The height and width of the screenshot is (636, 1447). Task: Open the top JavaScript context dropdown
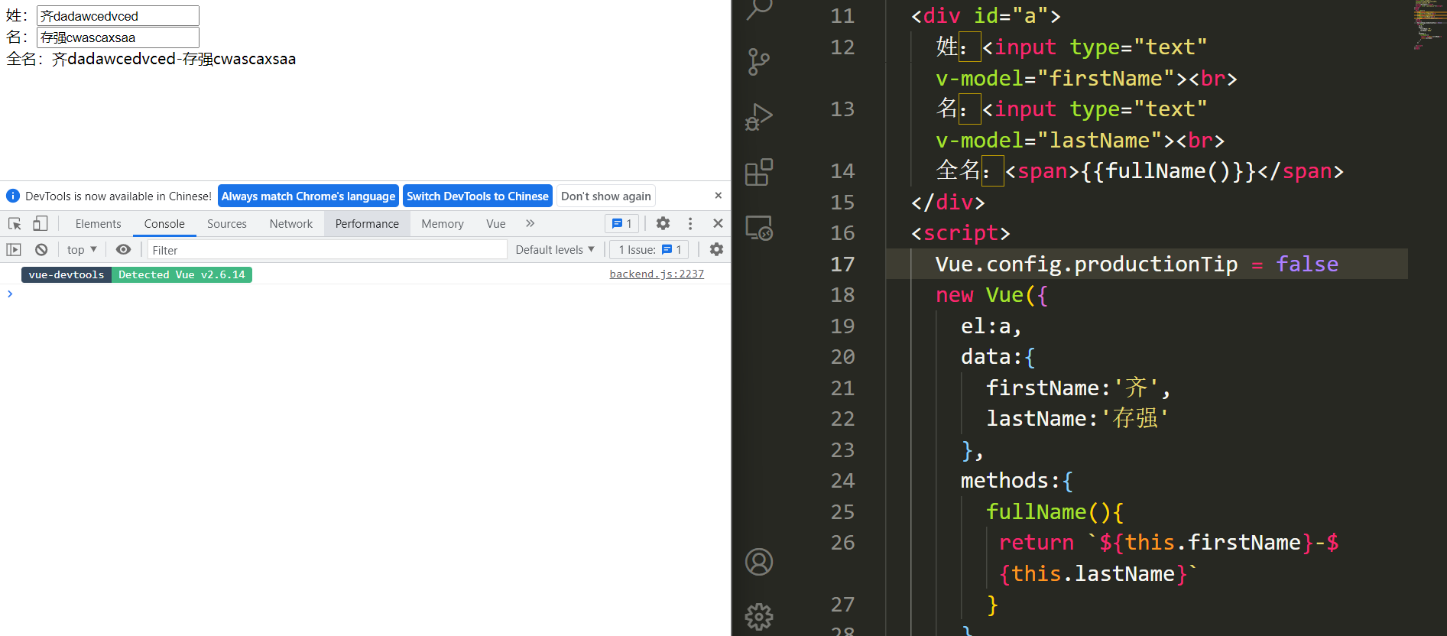[82, 249]
